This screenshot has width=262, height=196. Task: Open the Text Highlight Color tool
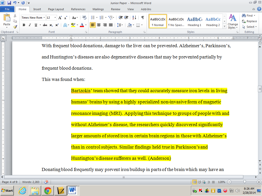click(x=73, y=25)
